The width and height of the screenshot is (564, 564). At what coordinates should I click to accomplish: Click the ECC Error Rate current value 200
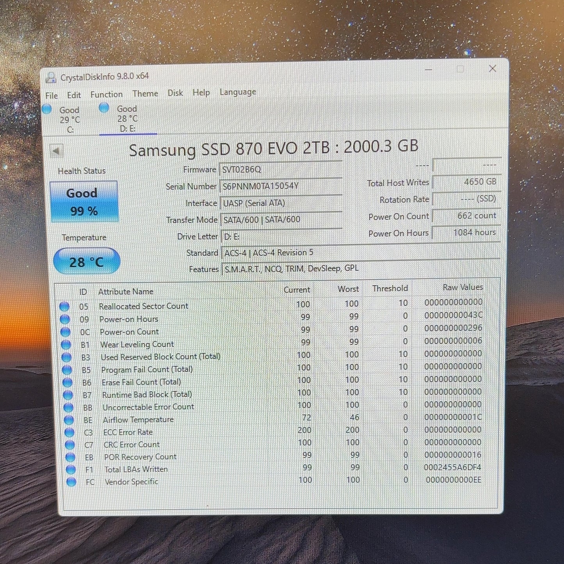point(304,430)
